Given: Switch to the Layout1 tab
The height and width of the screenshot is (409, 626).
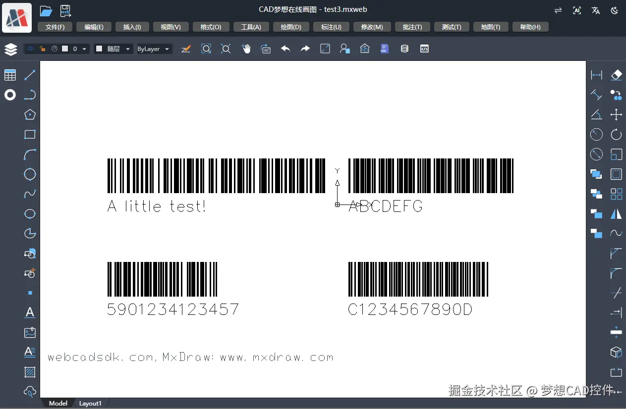Looking at the screenshot, I should click(90, 404).
